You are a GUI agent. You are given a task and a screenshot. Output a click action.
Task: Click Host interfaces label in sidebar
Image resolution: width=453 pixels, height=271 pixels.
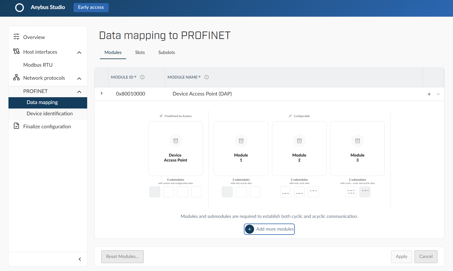pos(40,52)
